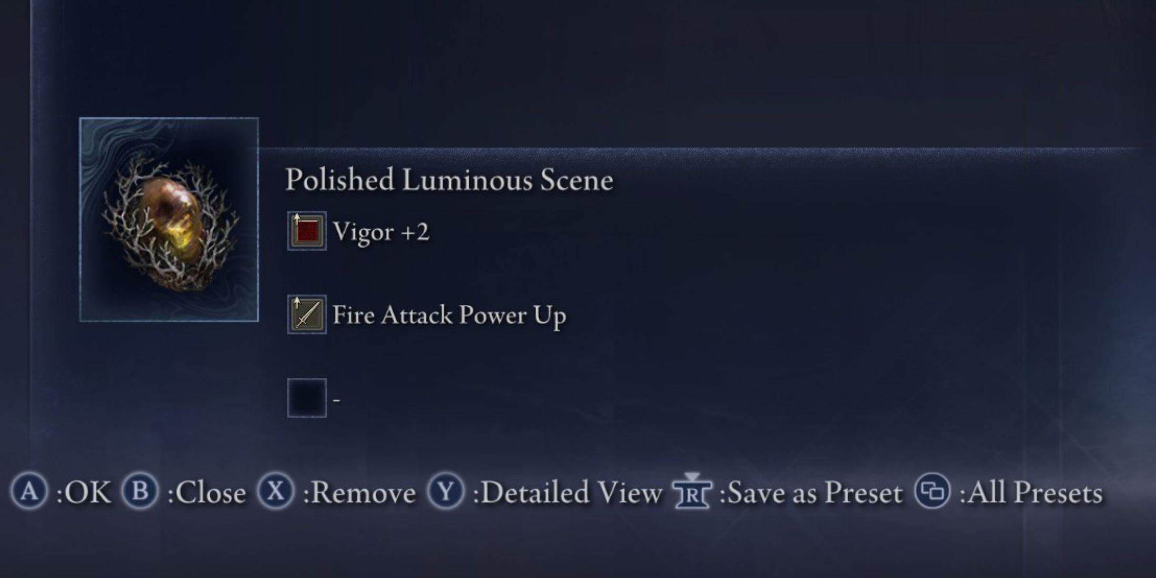Choose the Remove prompt label
The height and width of the screenshot is (578, 1156).
(x=359, y=493)
